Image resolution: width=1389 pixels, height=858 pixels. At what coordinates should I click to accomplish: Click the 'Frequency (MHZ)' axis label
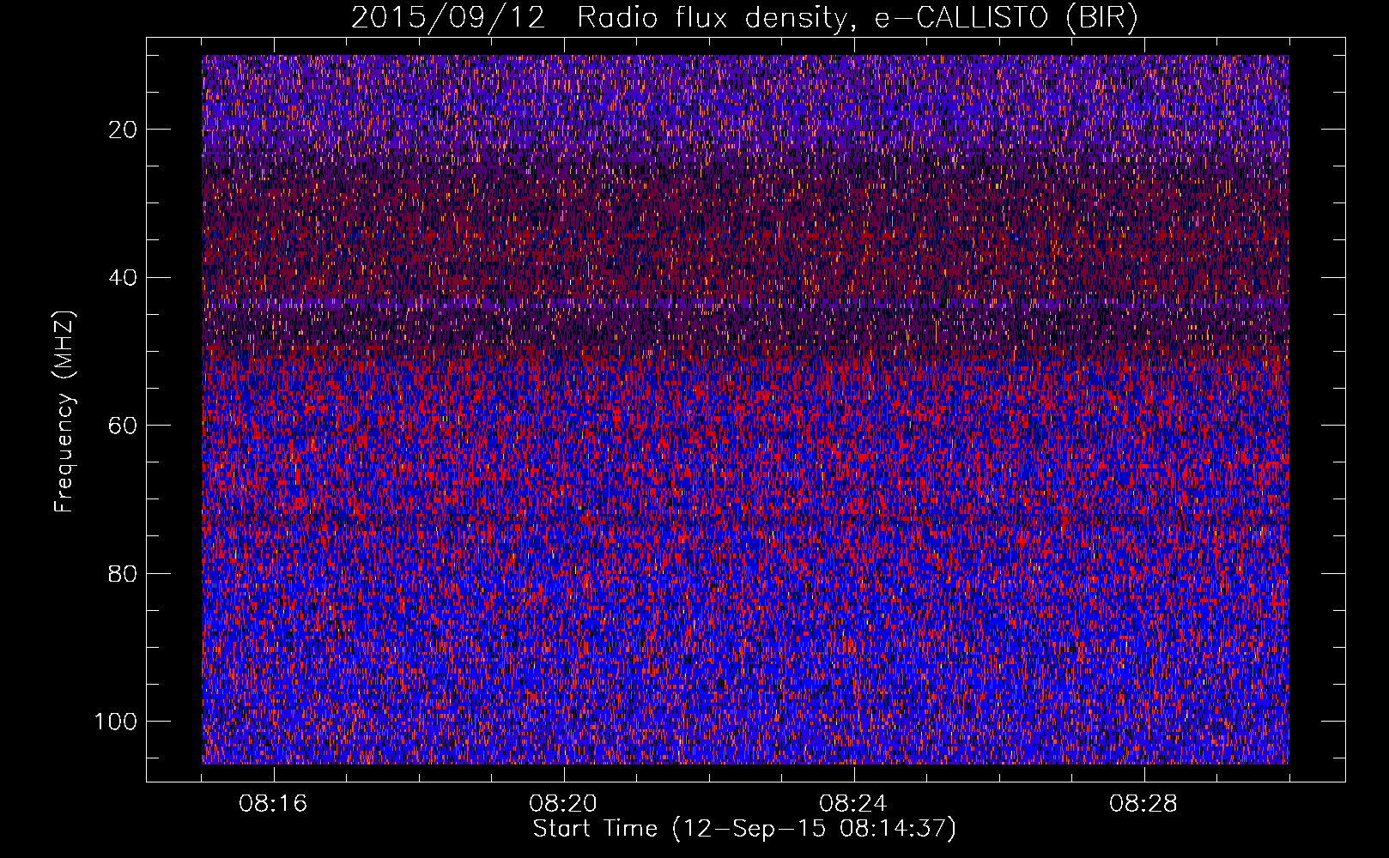(x=65, y=411)
